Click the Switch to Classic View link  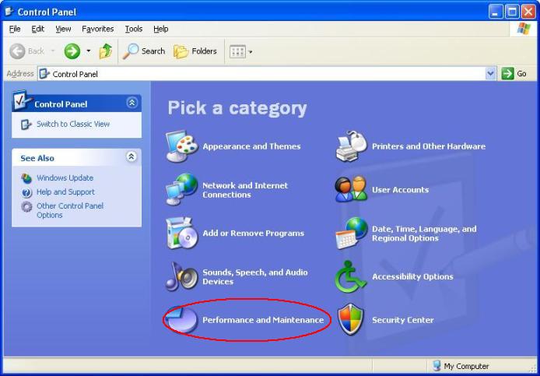coord(73,124)
